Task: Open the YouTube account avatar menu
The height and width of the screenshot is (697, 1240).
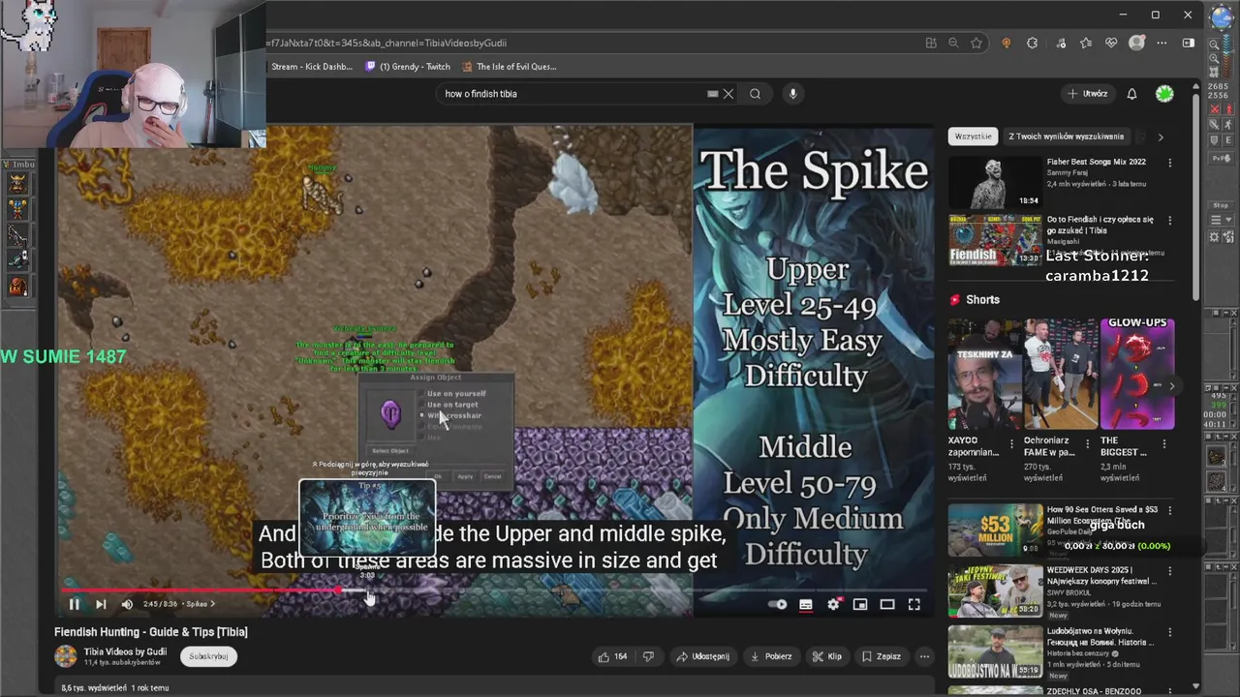Action: coord(1164,94)
